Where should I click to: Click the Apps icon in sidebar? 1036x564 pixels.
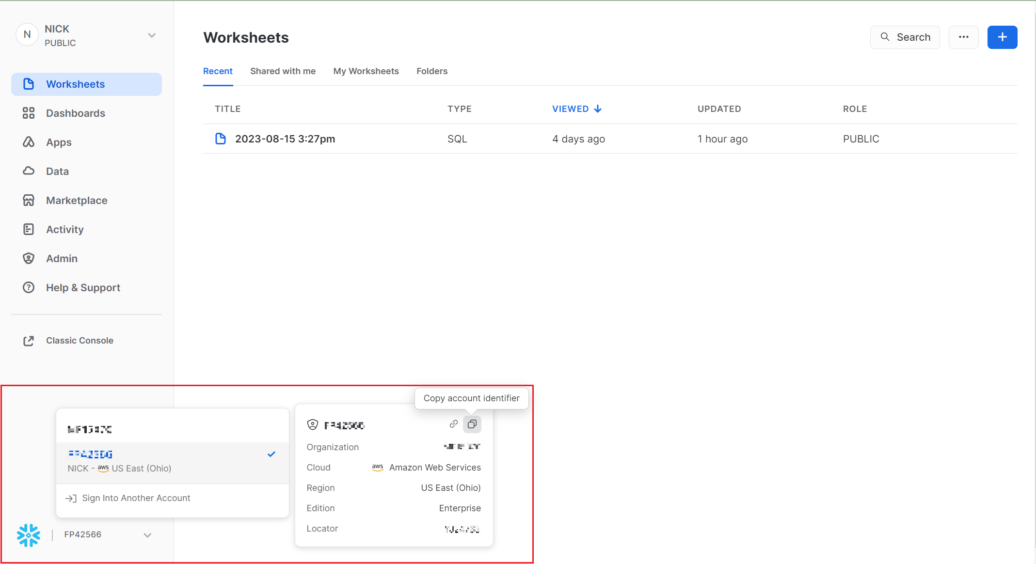[x=29, y=142]
